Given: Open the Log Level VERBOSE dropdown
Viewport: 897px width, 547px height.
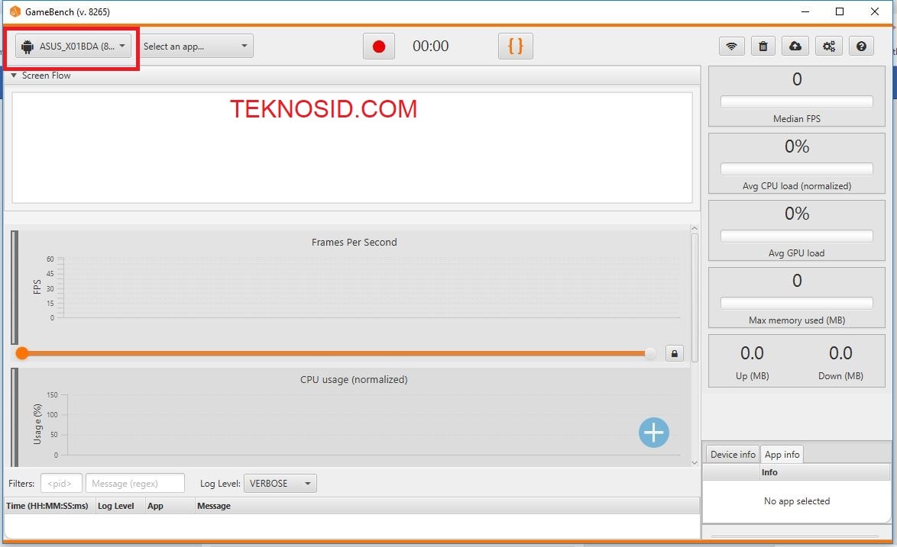Looking at the screenshot, I should pos(280,484).
